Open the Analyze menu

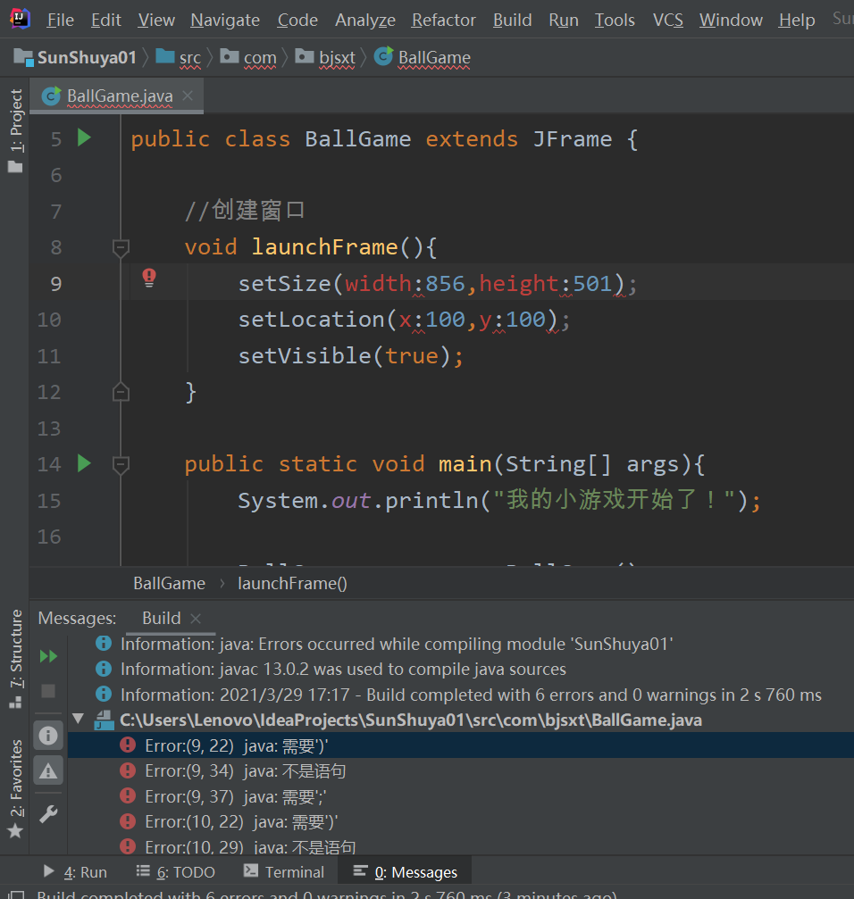point(365,20)
